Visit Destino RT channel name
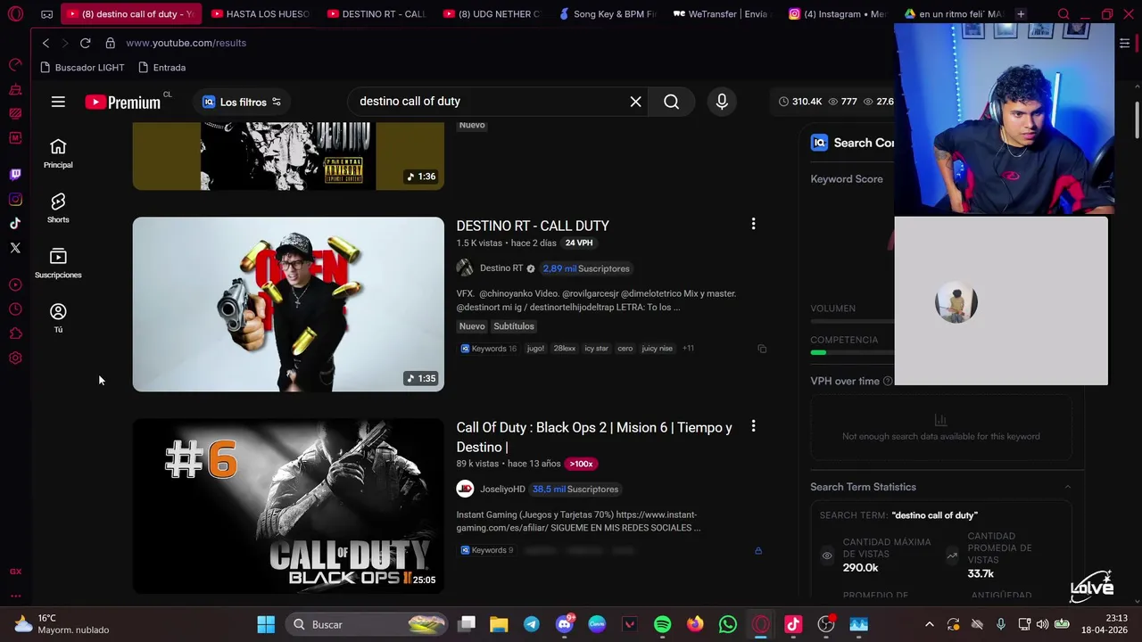The height and width of the screenshot is (642, 1142). [501, 268]
